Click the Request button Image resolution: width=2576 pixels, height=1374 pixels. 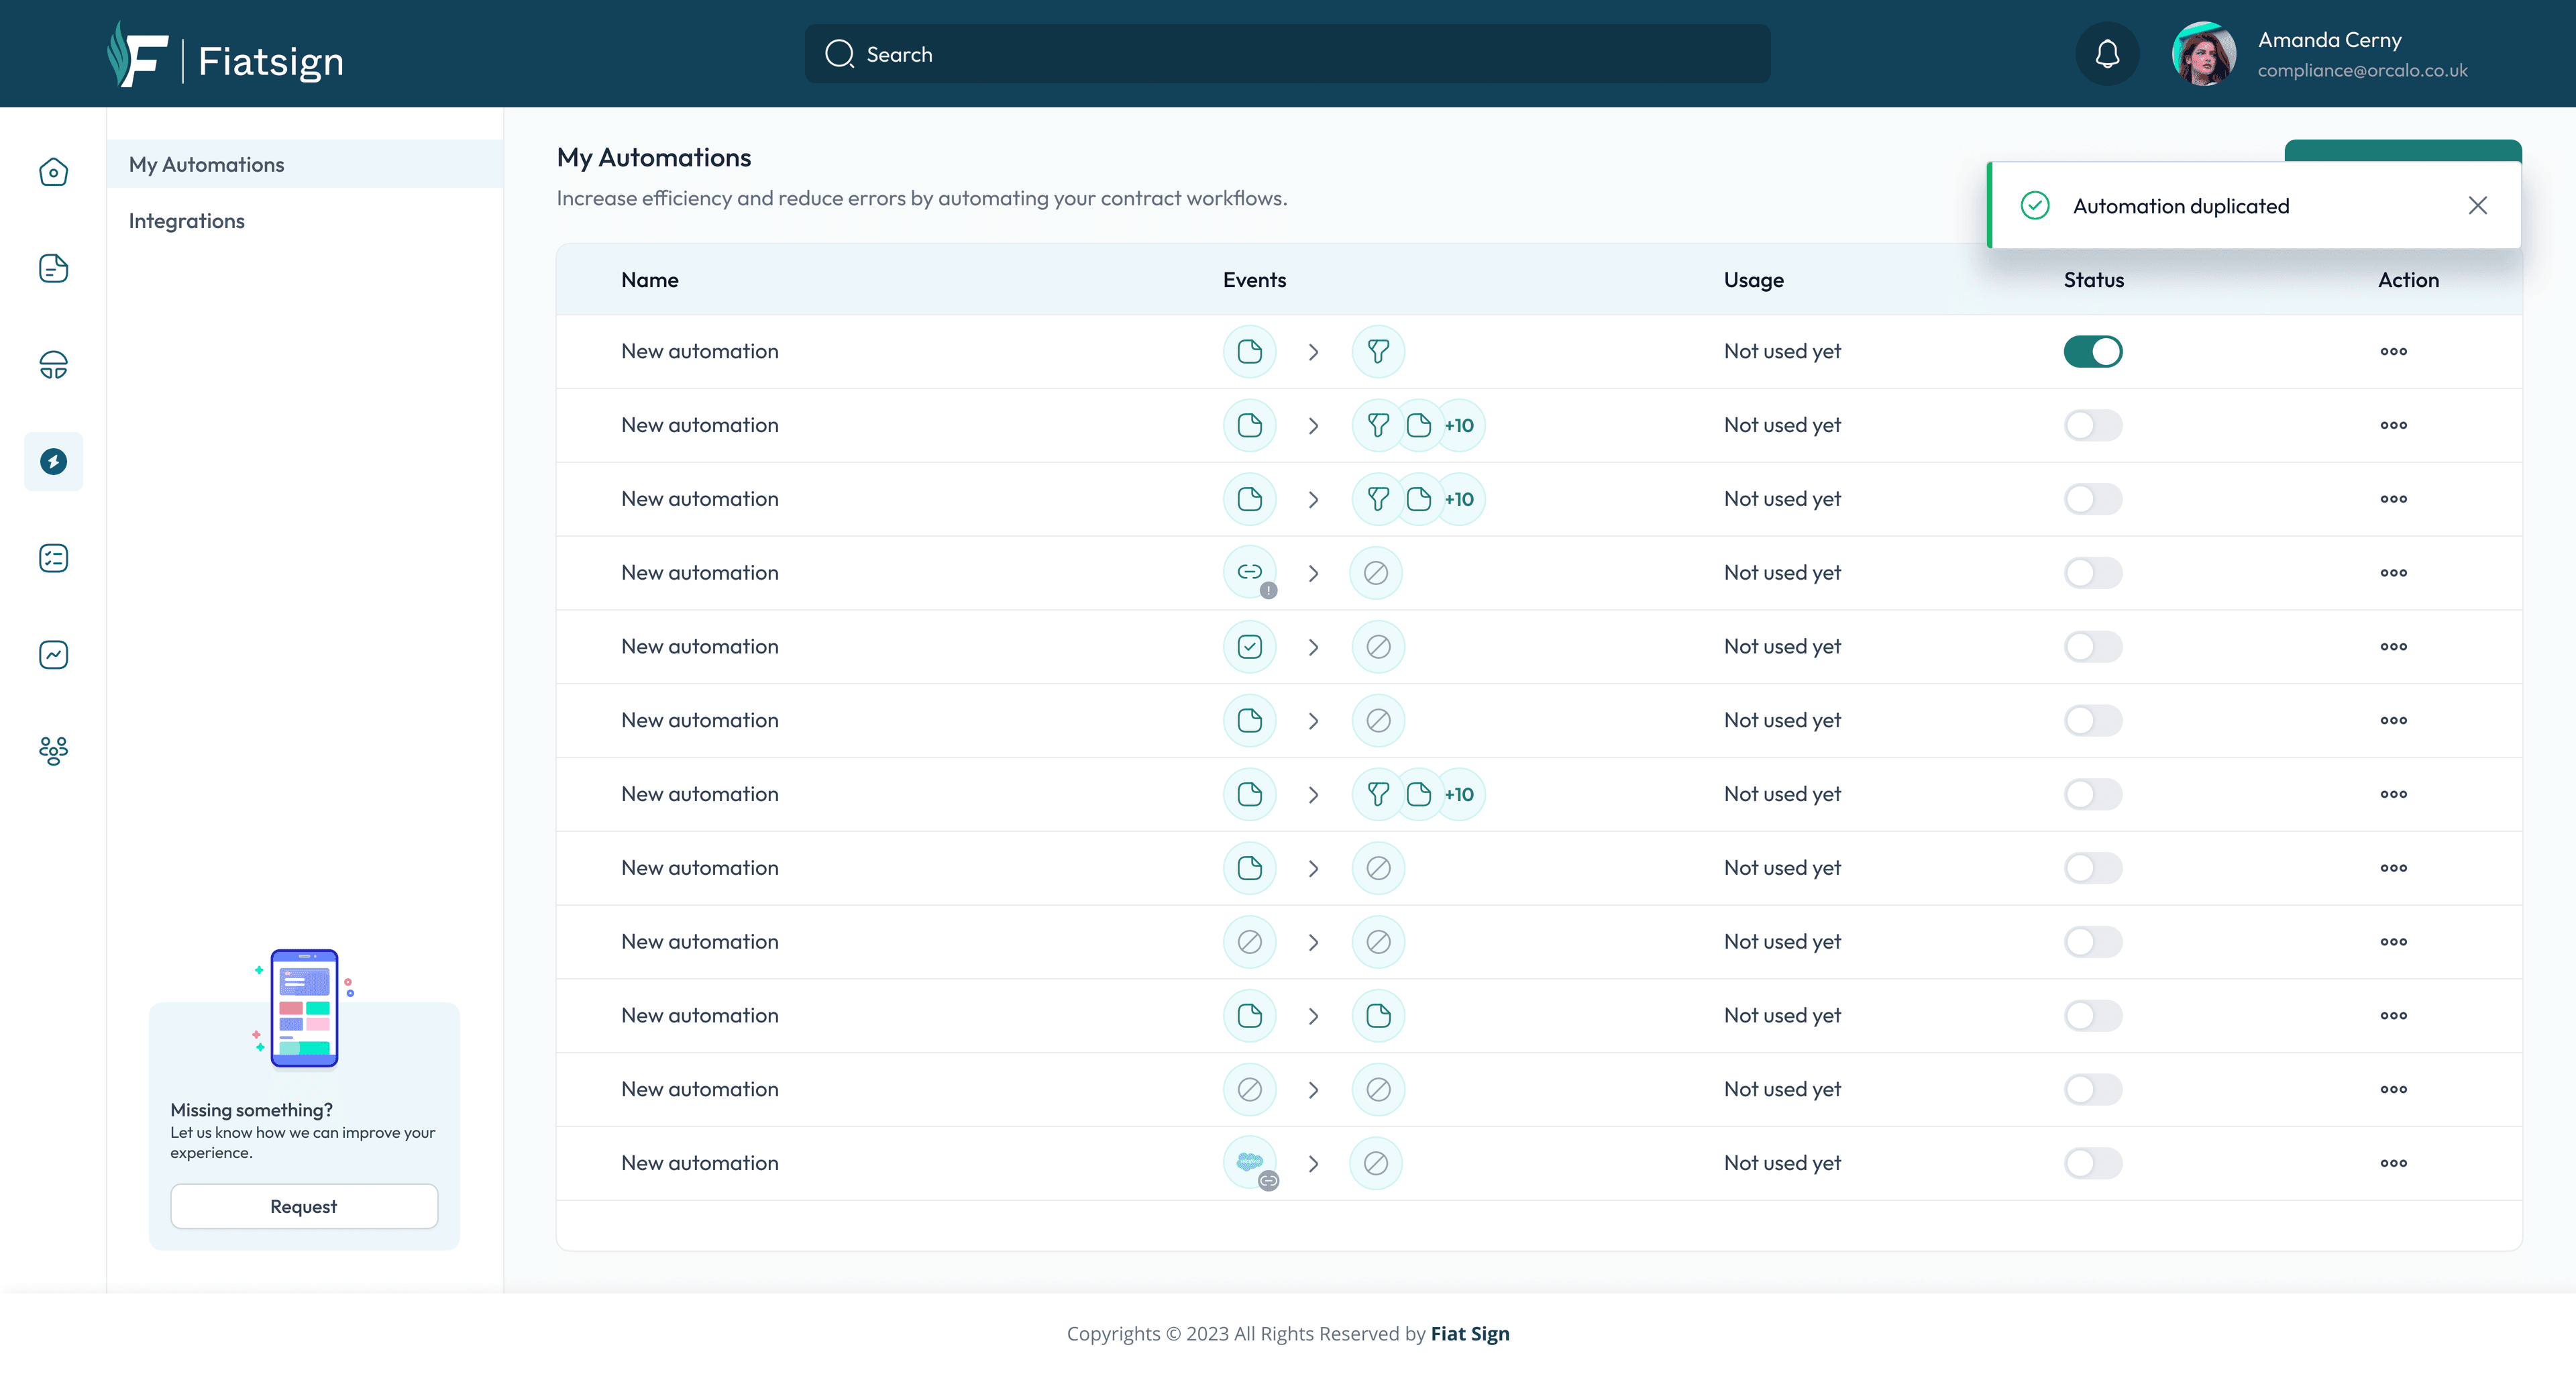click(x=304, y=1206)
